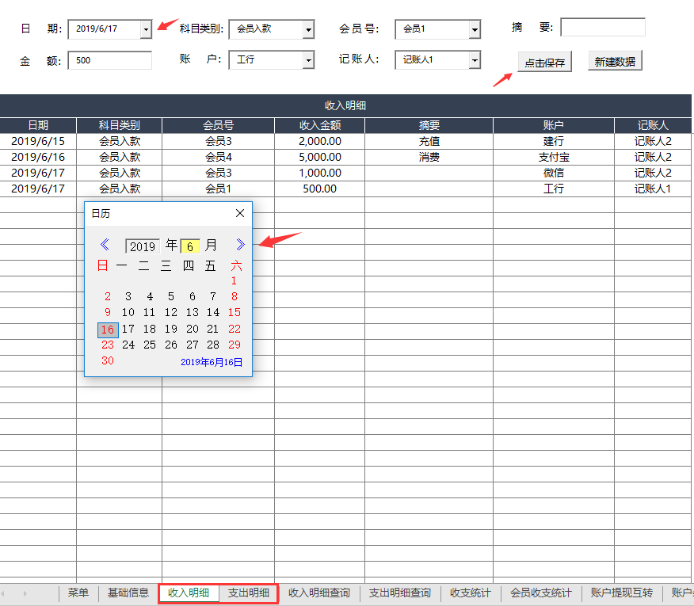694x606 pixels.
Task: Click the 消费 summary cell
Action: (429, 157)
